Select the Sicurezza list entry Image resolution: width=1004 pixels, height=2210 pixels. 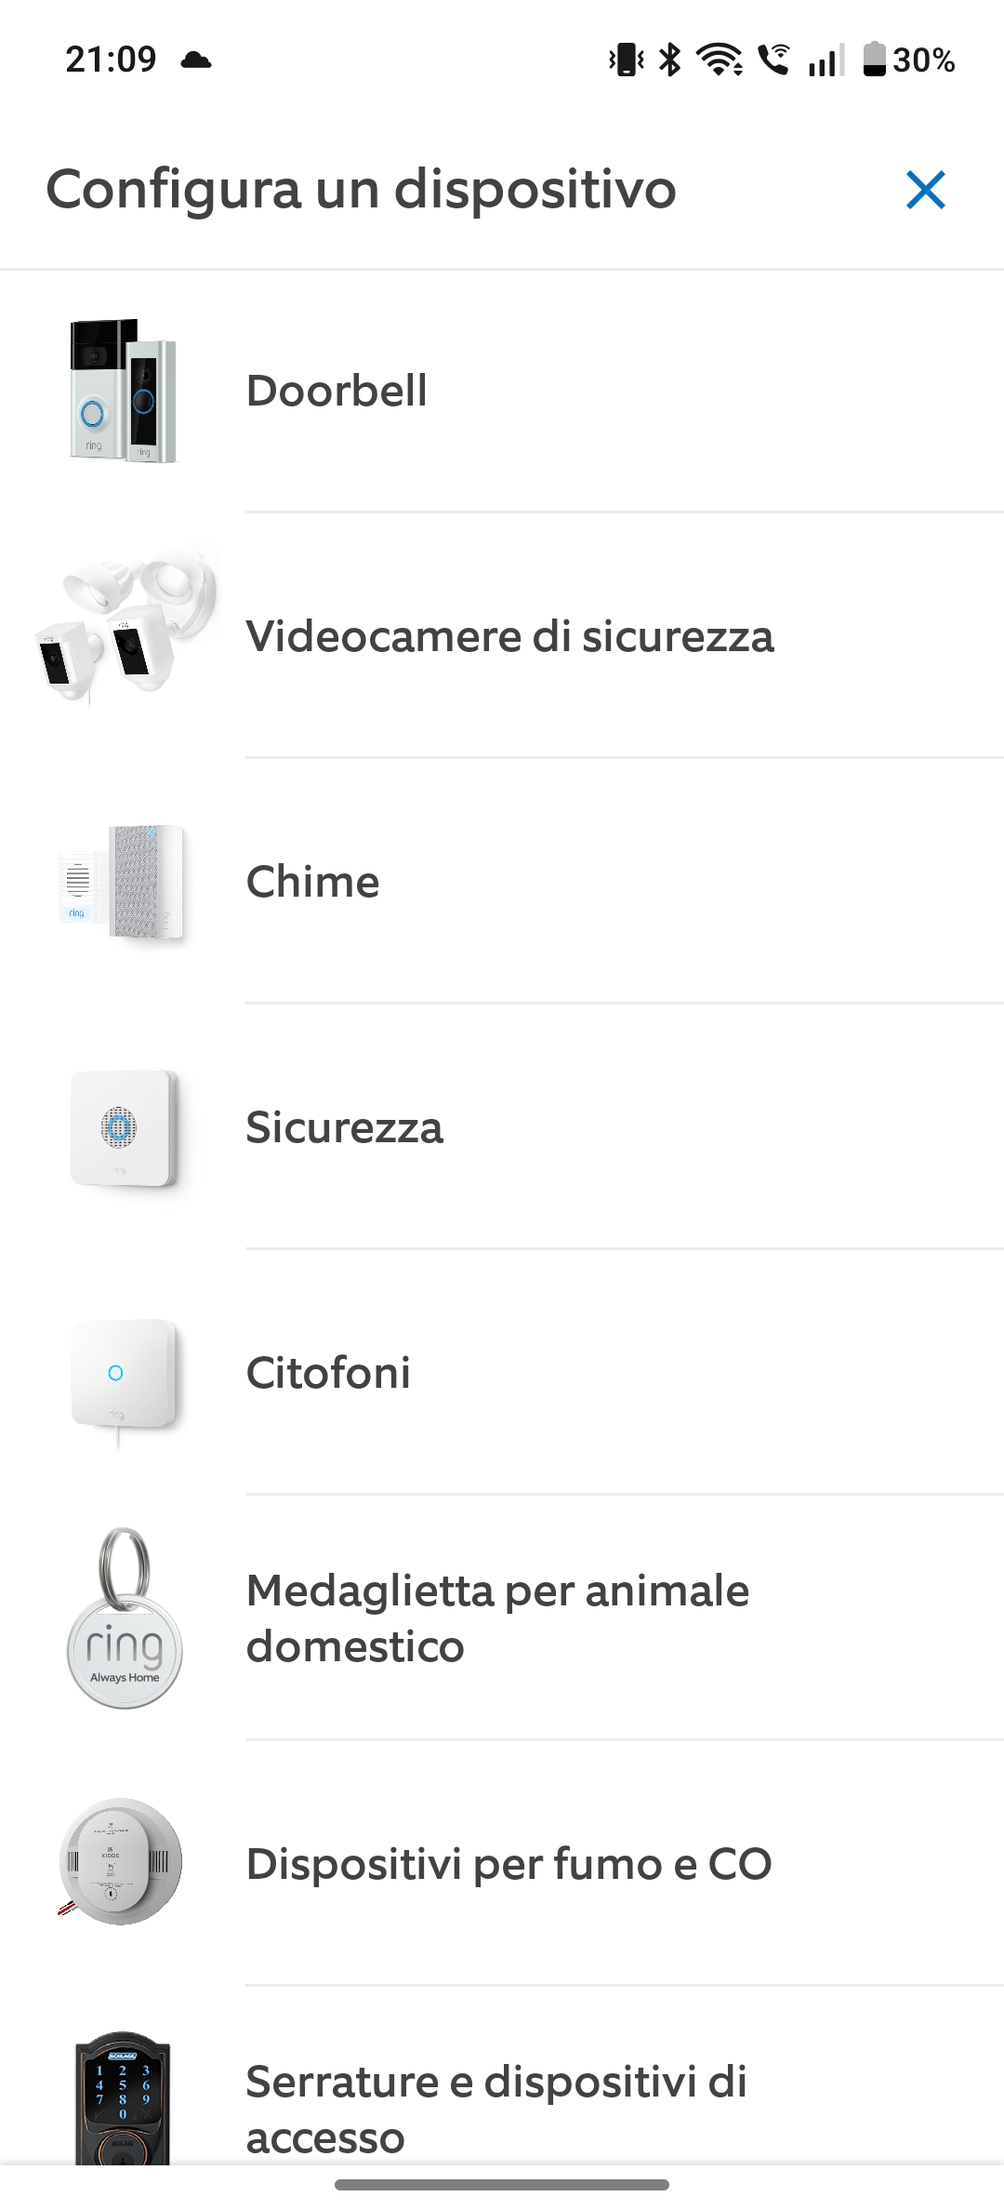click(344, 1127)
